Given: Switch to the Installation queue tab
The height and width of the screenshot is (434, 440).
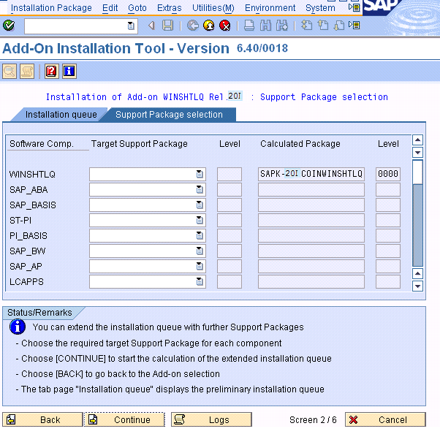Looking at the screenshot, I should coord(59,115).
